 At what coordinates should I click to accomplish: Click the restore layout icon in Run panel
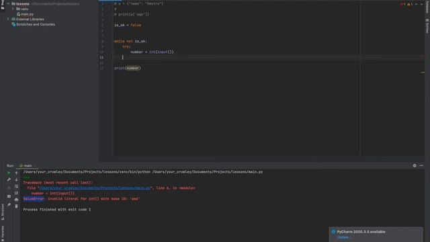pos(9,196)
